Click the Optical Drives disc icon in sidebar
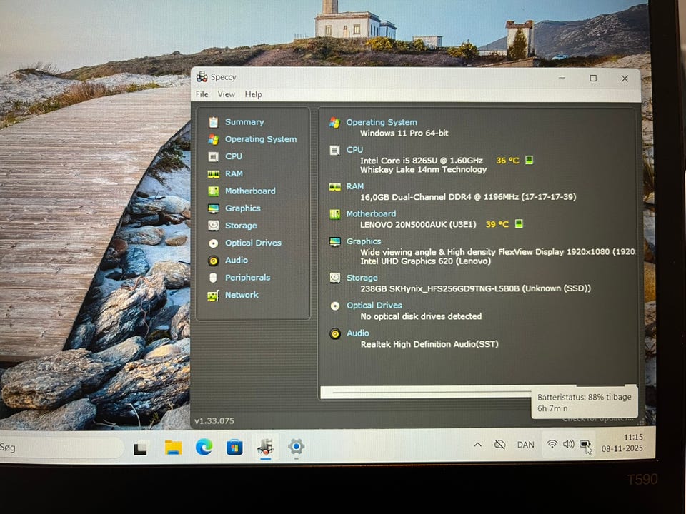 click(x=213, y=243)
